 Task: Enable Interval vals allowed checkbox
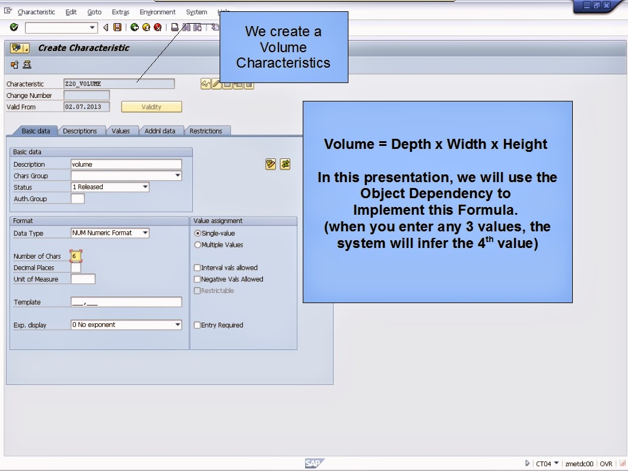[x=197, y=268]
